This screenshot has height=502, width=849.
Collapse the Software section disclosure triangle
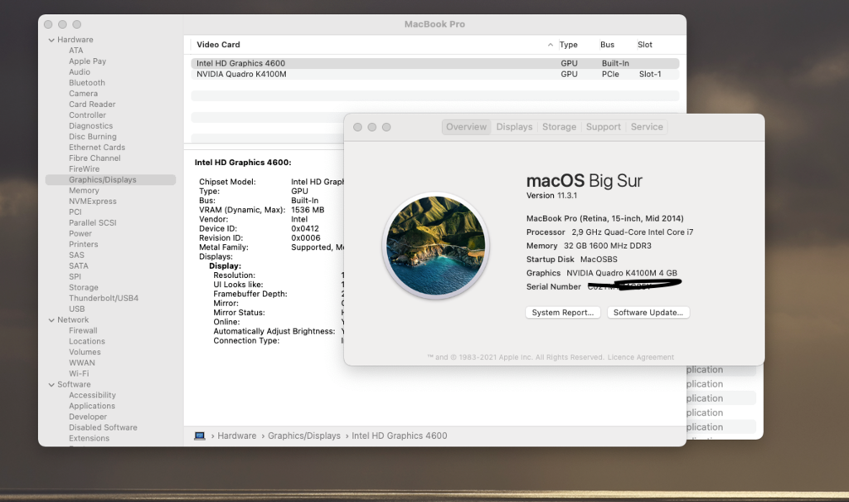click(51, 385)
